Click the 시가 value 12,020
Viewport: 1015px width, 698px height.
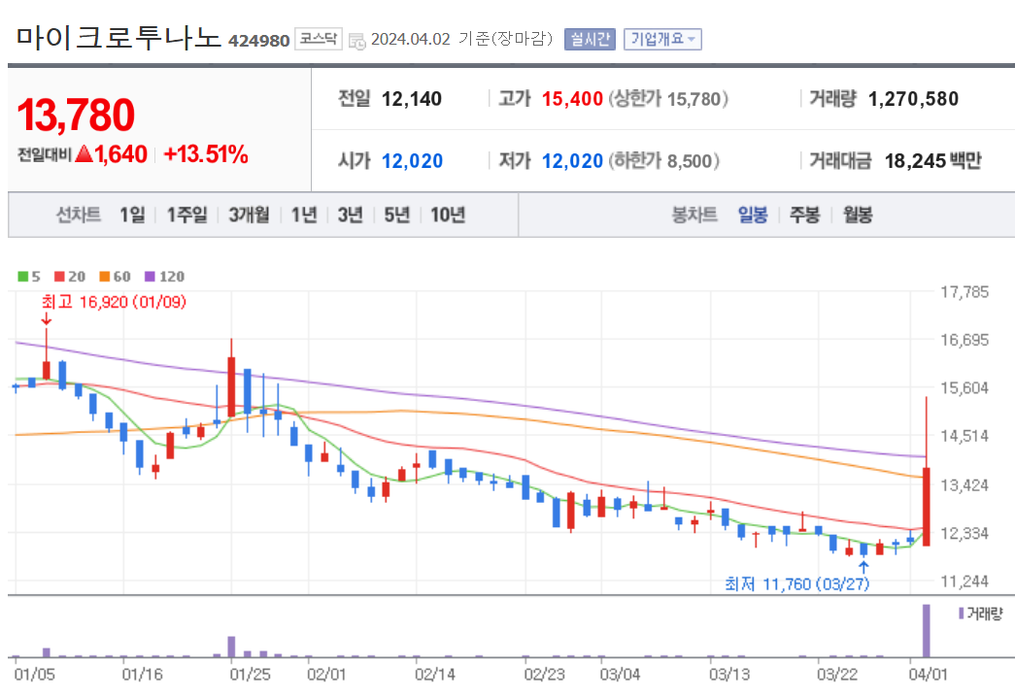tap(413, 161)
